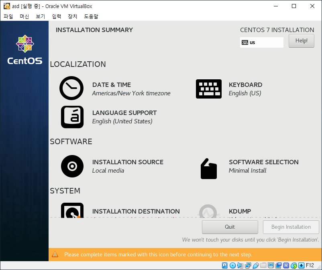Click keyboard icon in the us layout box
The image size is (322, 270).
click(x=245, y=42)
